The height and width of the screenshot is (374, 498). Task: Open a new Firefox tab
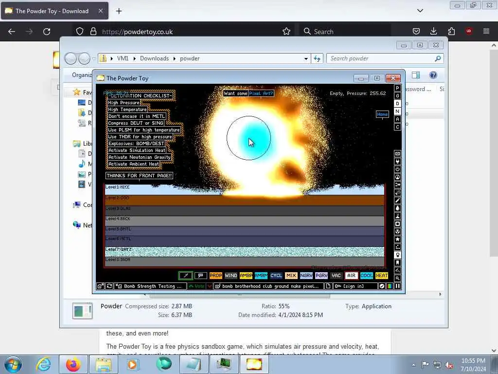coord(119,11)
